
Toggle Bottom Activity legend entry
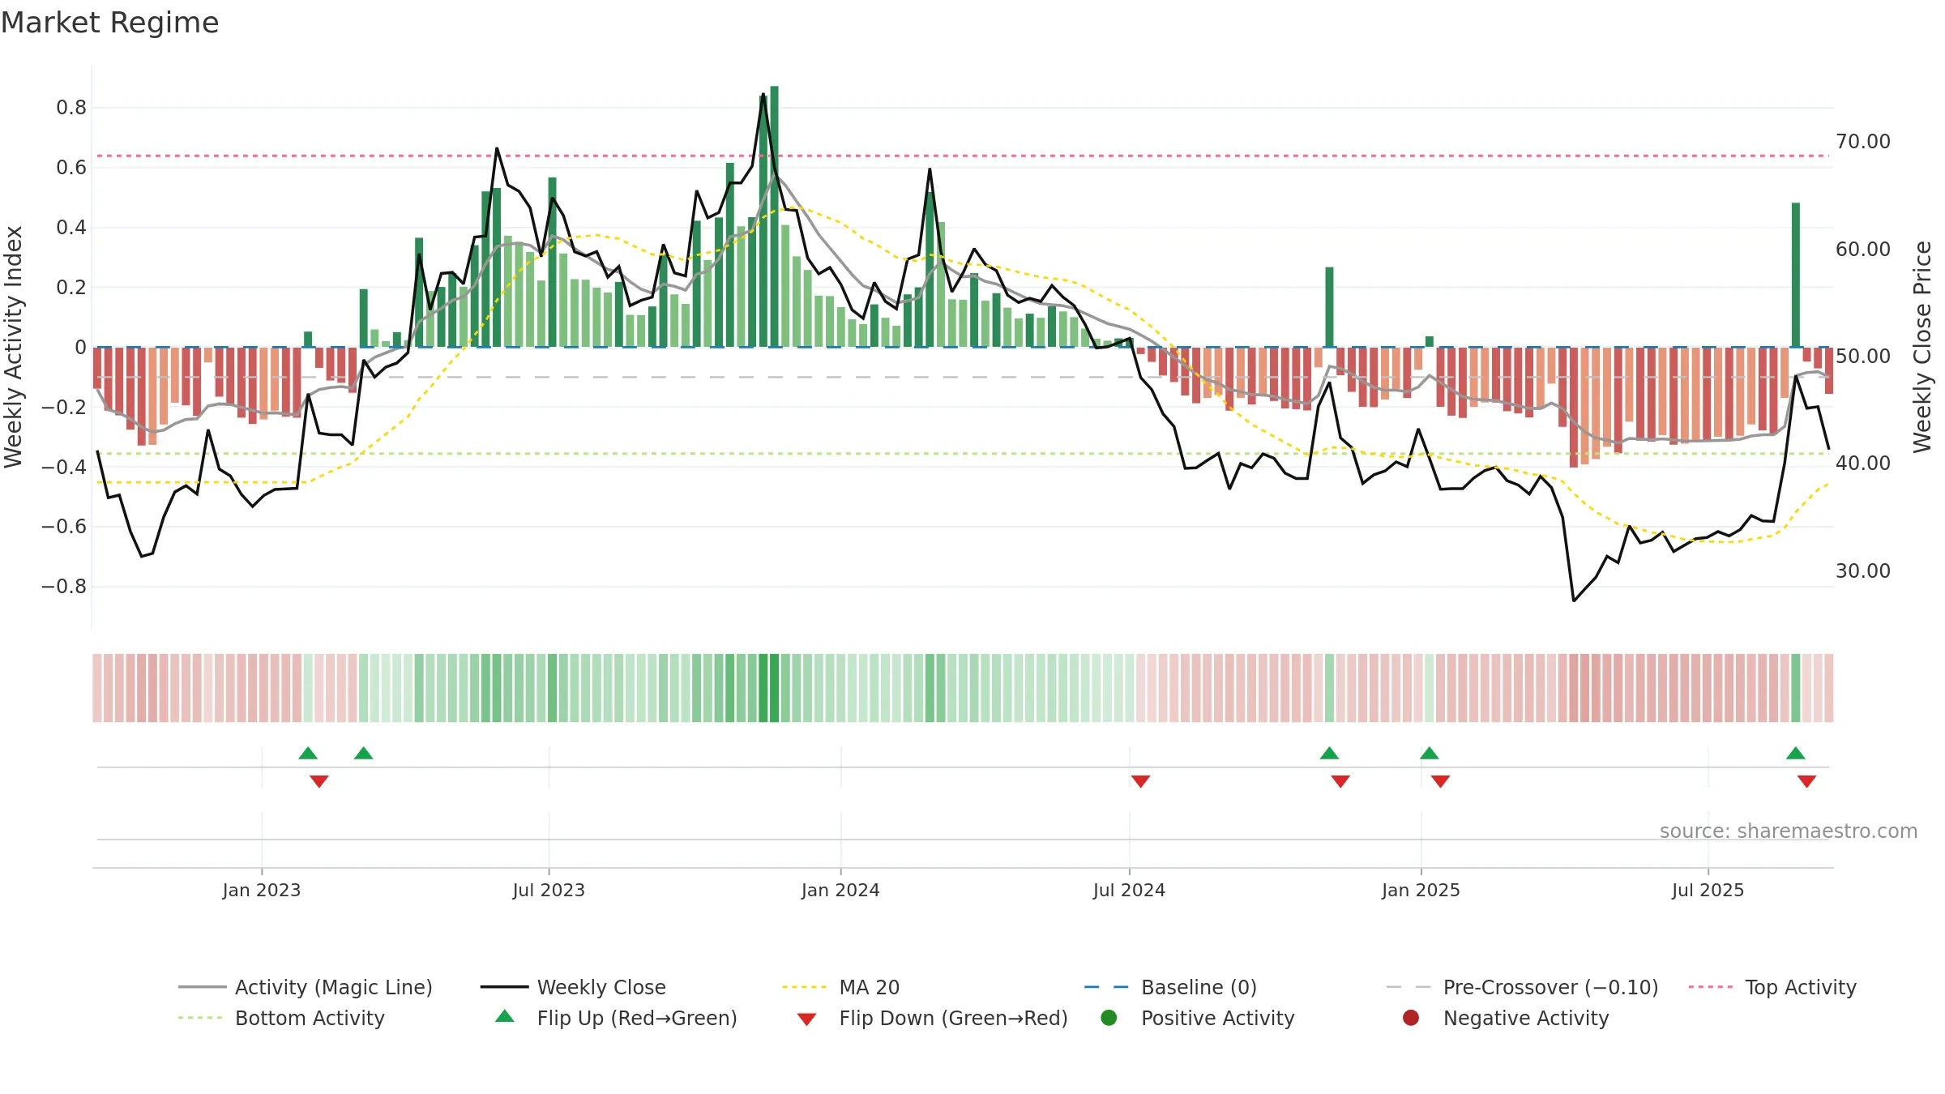281,1018
